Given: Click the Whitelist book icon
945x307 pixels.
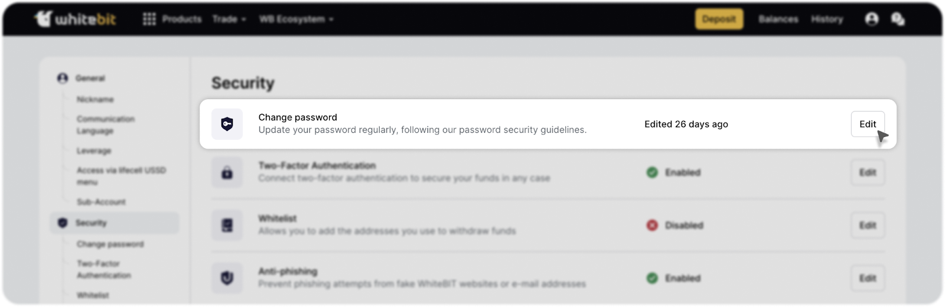Looking at the screenshot, I should pos(227,225).
